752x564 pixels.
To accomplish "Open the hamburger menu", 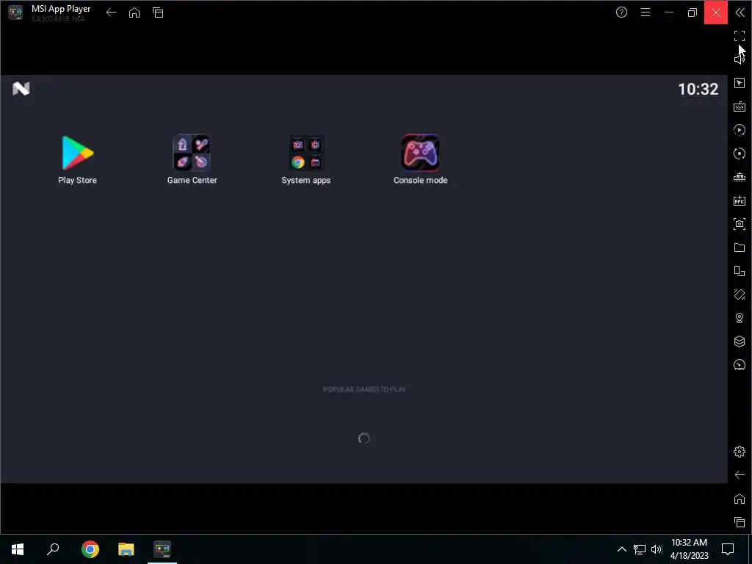I will click(646, 12).
